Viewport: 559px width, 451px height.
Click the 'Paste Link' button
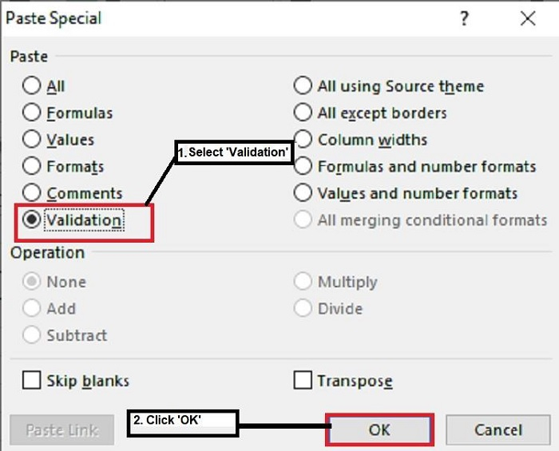click(61, 430)
